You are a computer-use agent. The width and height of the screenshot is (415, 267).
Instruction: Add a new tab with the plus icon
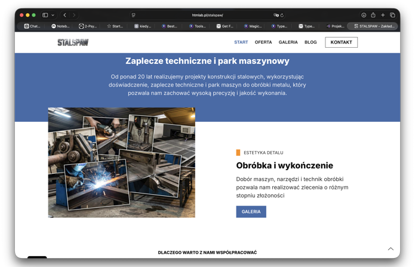pyautogui.click(x=383, y=15)
